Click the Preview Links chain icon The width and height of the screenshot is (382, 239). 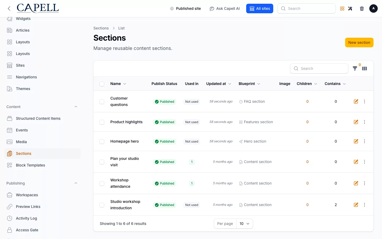point(10,207)
